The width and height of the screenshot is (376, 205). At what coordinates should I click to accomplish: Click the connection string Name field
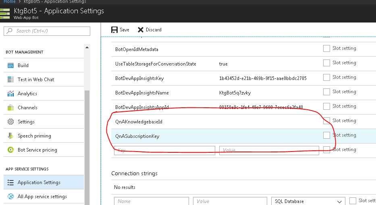151,201
